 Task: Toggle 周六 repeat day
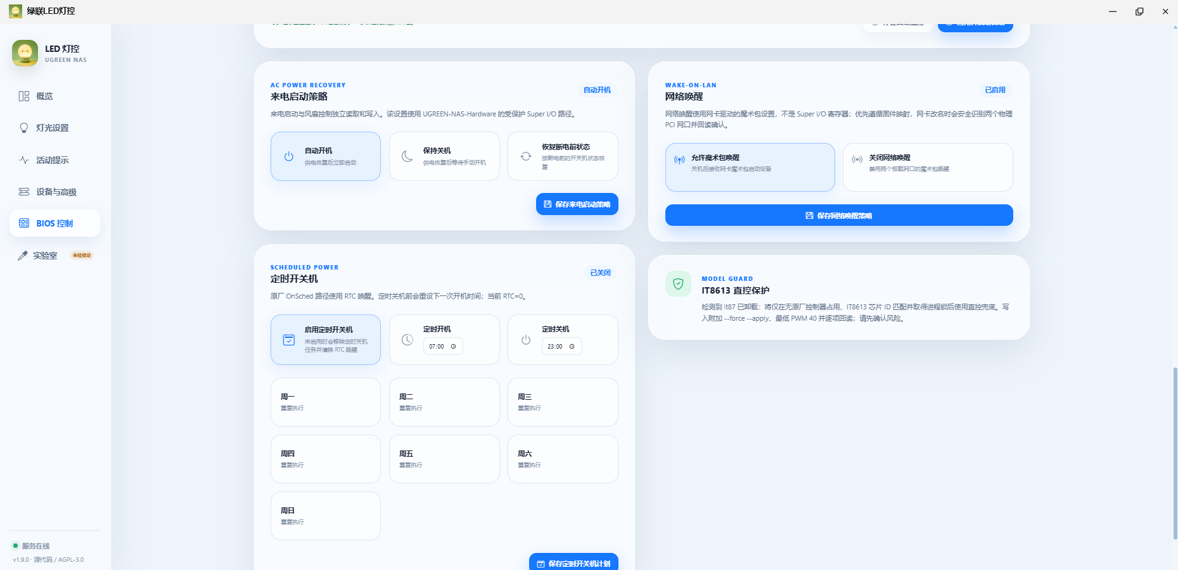[x=563, y=459]
